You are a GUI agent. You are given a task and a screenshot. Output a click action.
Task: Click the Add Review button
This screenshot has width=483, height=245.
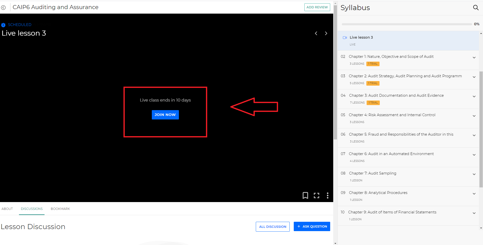317,7
